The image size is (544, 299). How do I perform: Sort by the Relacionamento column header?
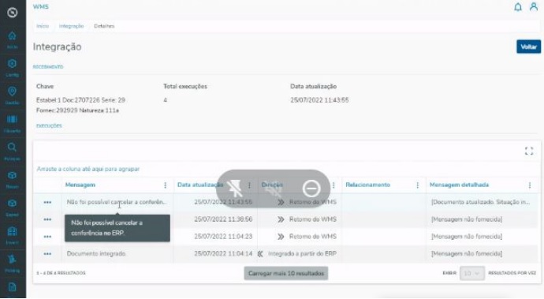pyautogui.click(x=367, y=185)
